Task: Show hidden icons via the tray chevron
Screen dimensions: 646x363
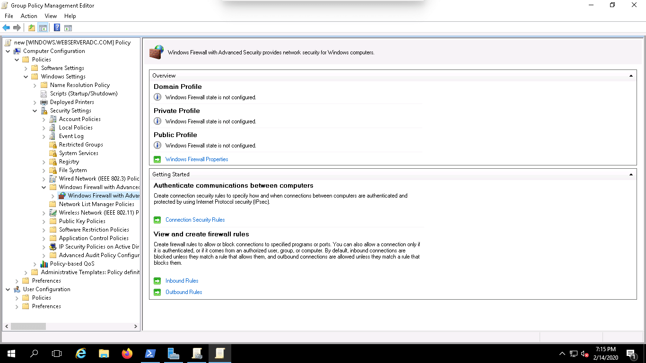Action: pos(562,354)
